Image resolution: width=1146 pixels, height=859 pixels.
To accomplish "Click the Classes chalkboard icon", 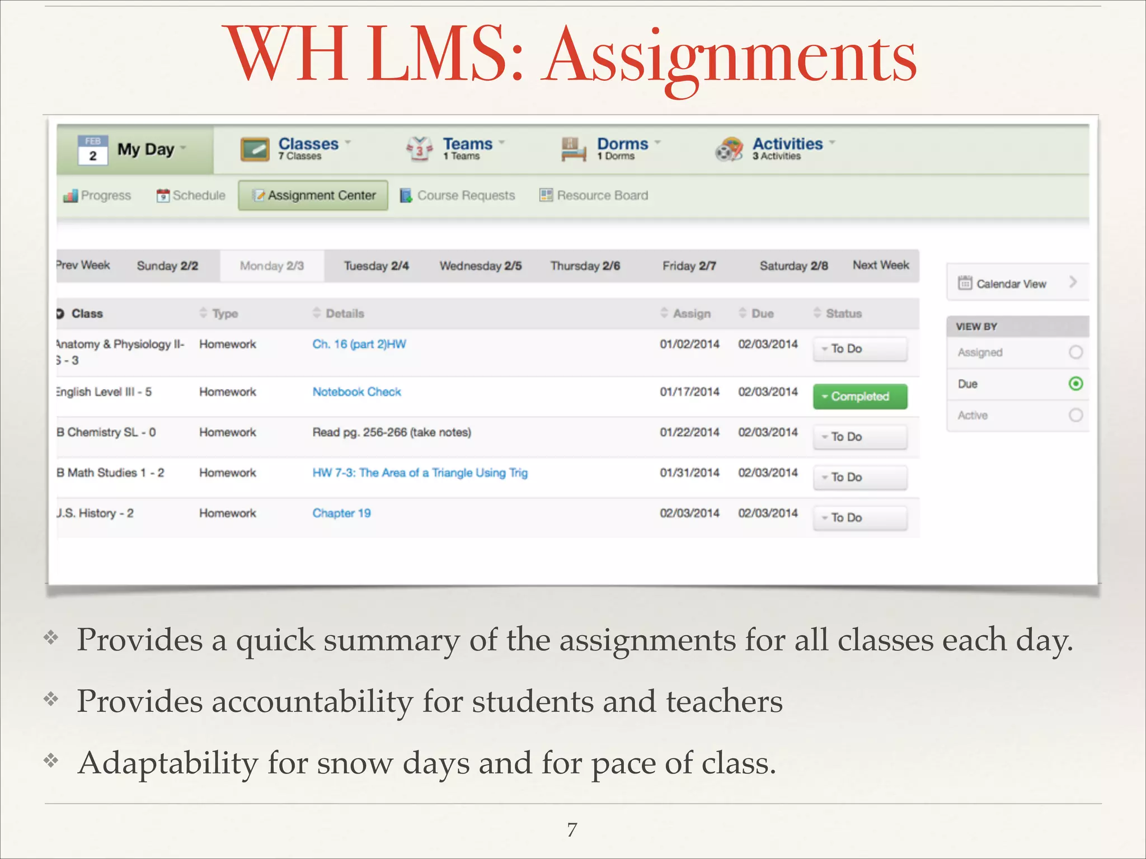I will coord(255,149).
